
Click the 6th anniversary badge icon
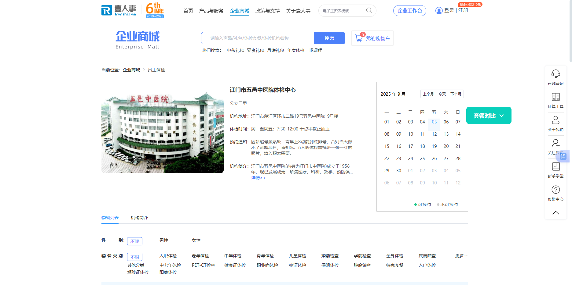155,10
